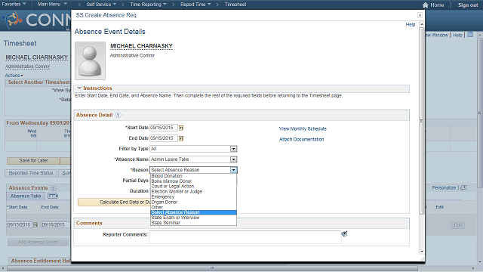Click Add Absence Event in the Timesheet page
This screenshot has height=272, width=483.
(38, 242)
